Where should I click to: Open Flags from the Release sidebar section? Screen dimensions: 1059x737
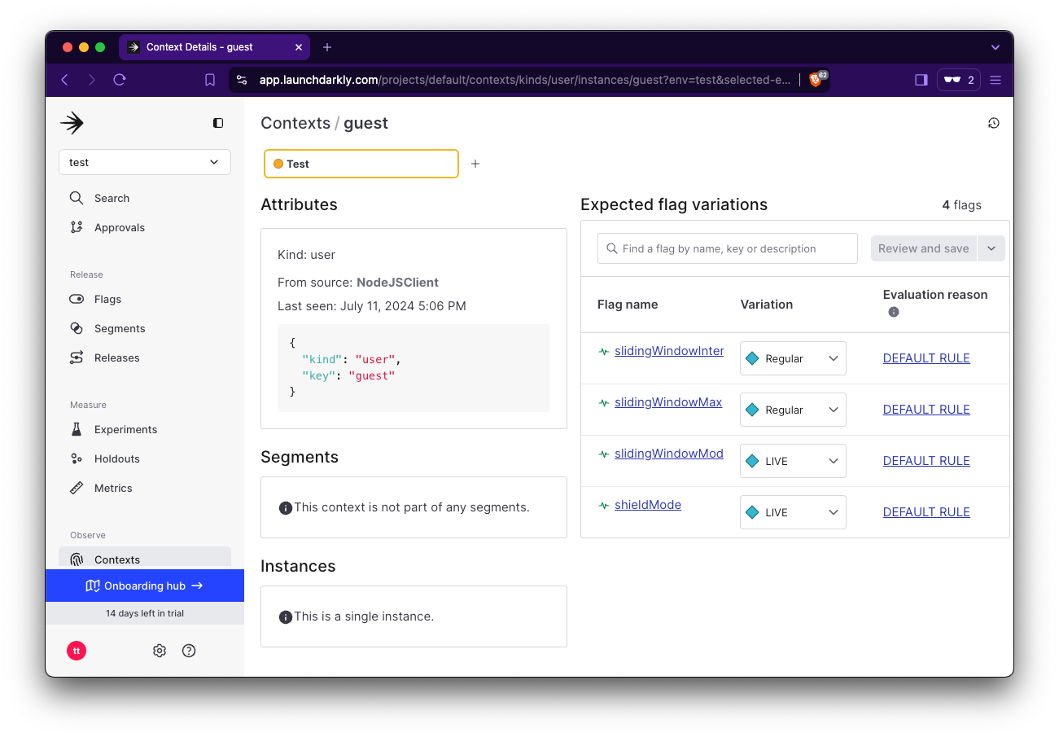(x=107, y=299)
